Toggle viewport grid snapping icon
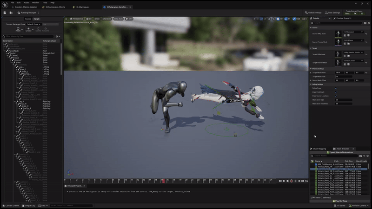This screenshot has width=372, height=209. point(278,19)
